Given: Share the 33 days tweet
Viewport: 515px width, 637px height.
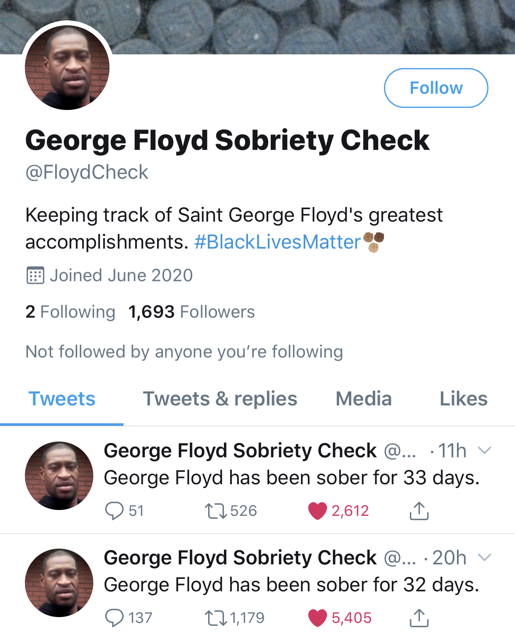Looking at the screenshot, I should click(419, 511).
